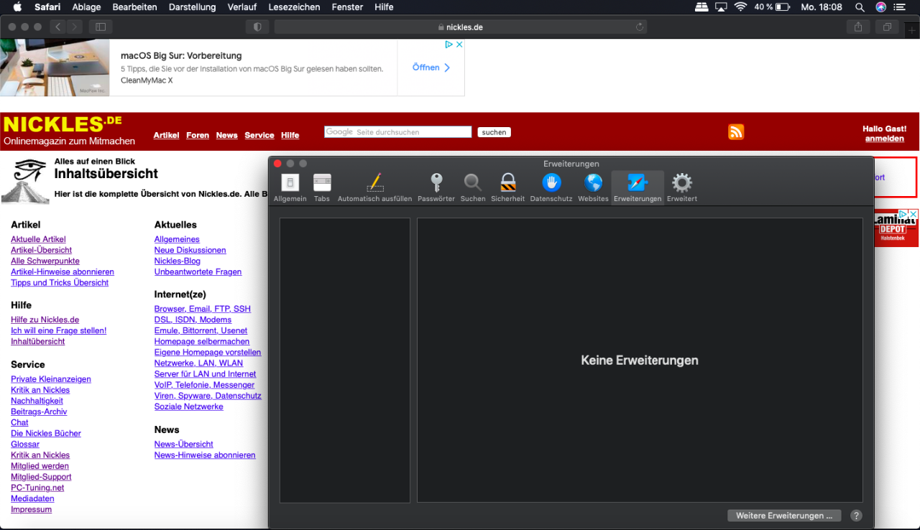Select the Erweiterungen preferences pane
920x530 pixels.
[638, 188]
